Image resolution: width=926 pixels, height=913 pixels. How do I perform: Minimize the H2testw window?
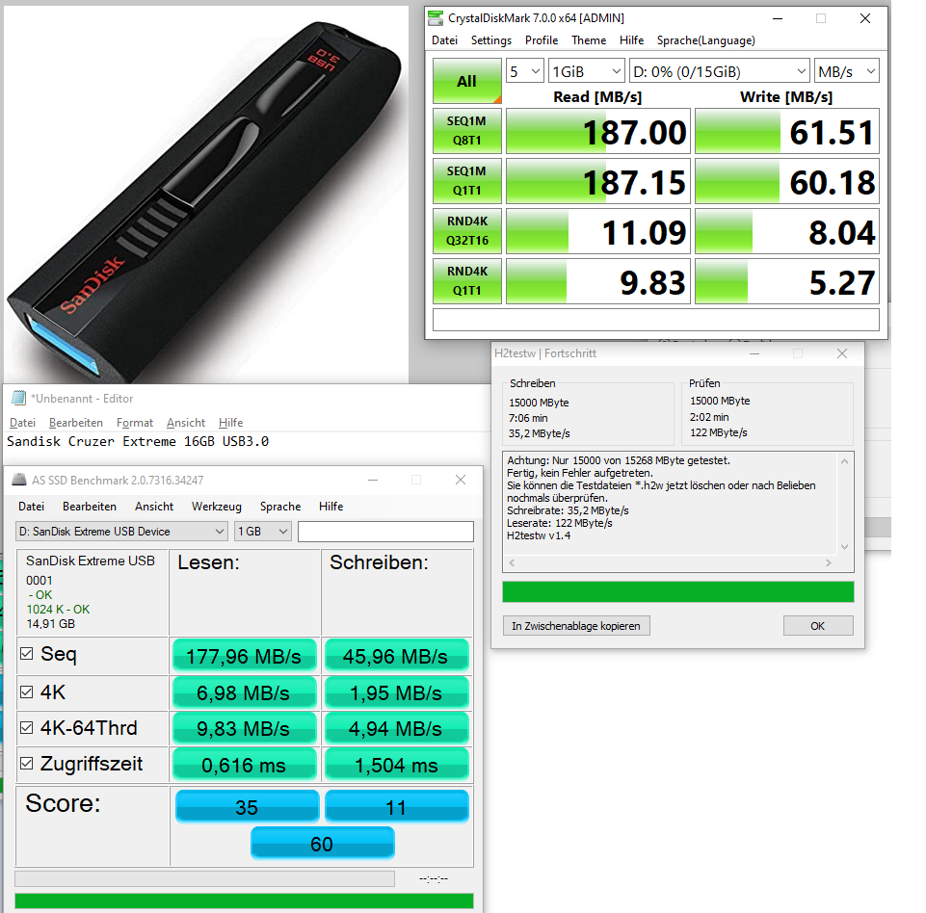[x=754, y=353]
